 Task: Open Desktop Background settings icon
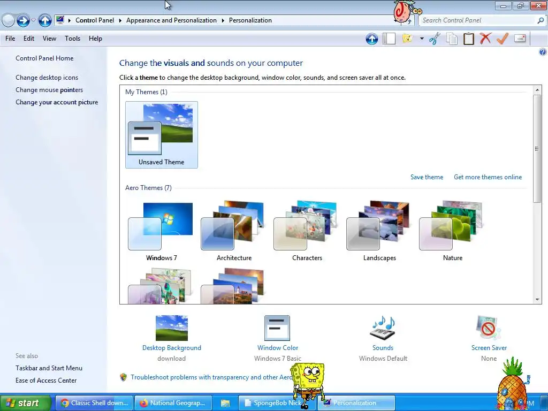172,328
